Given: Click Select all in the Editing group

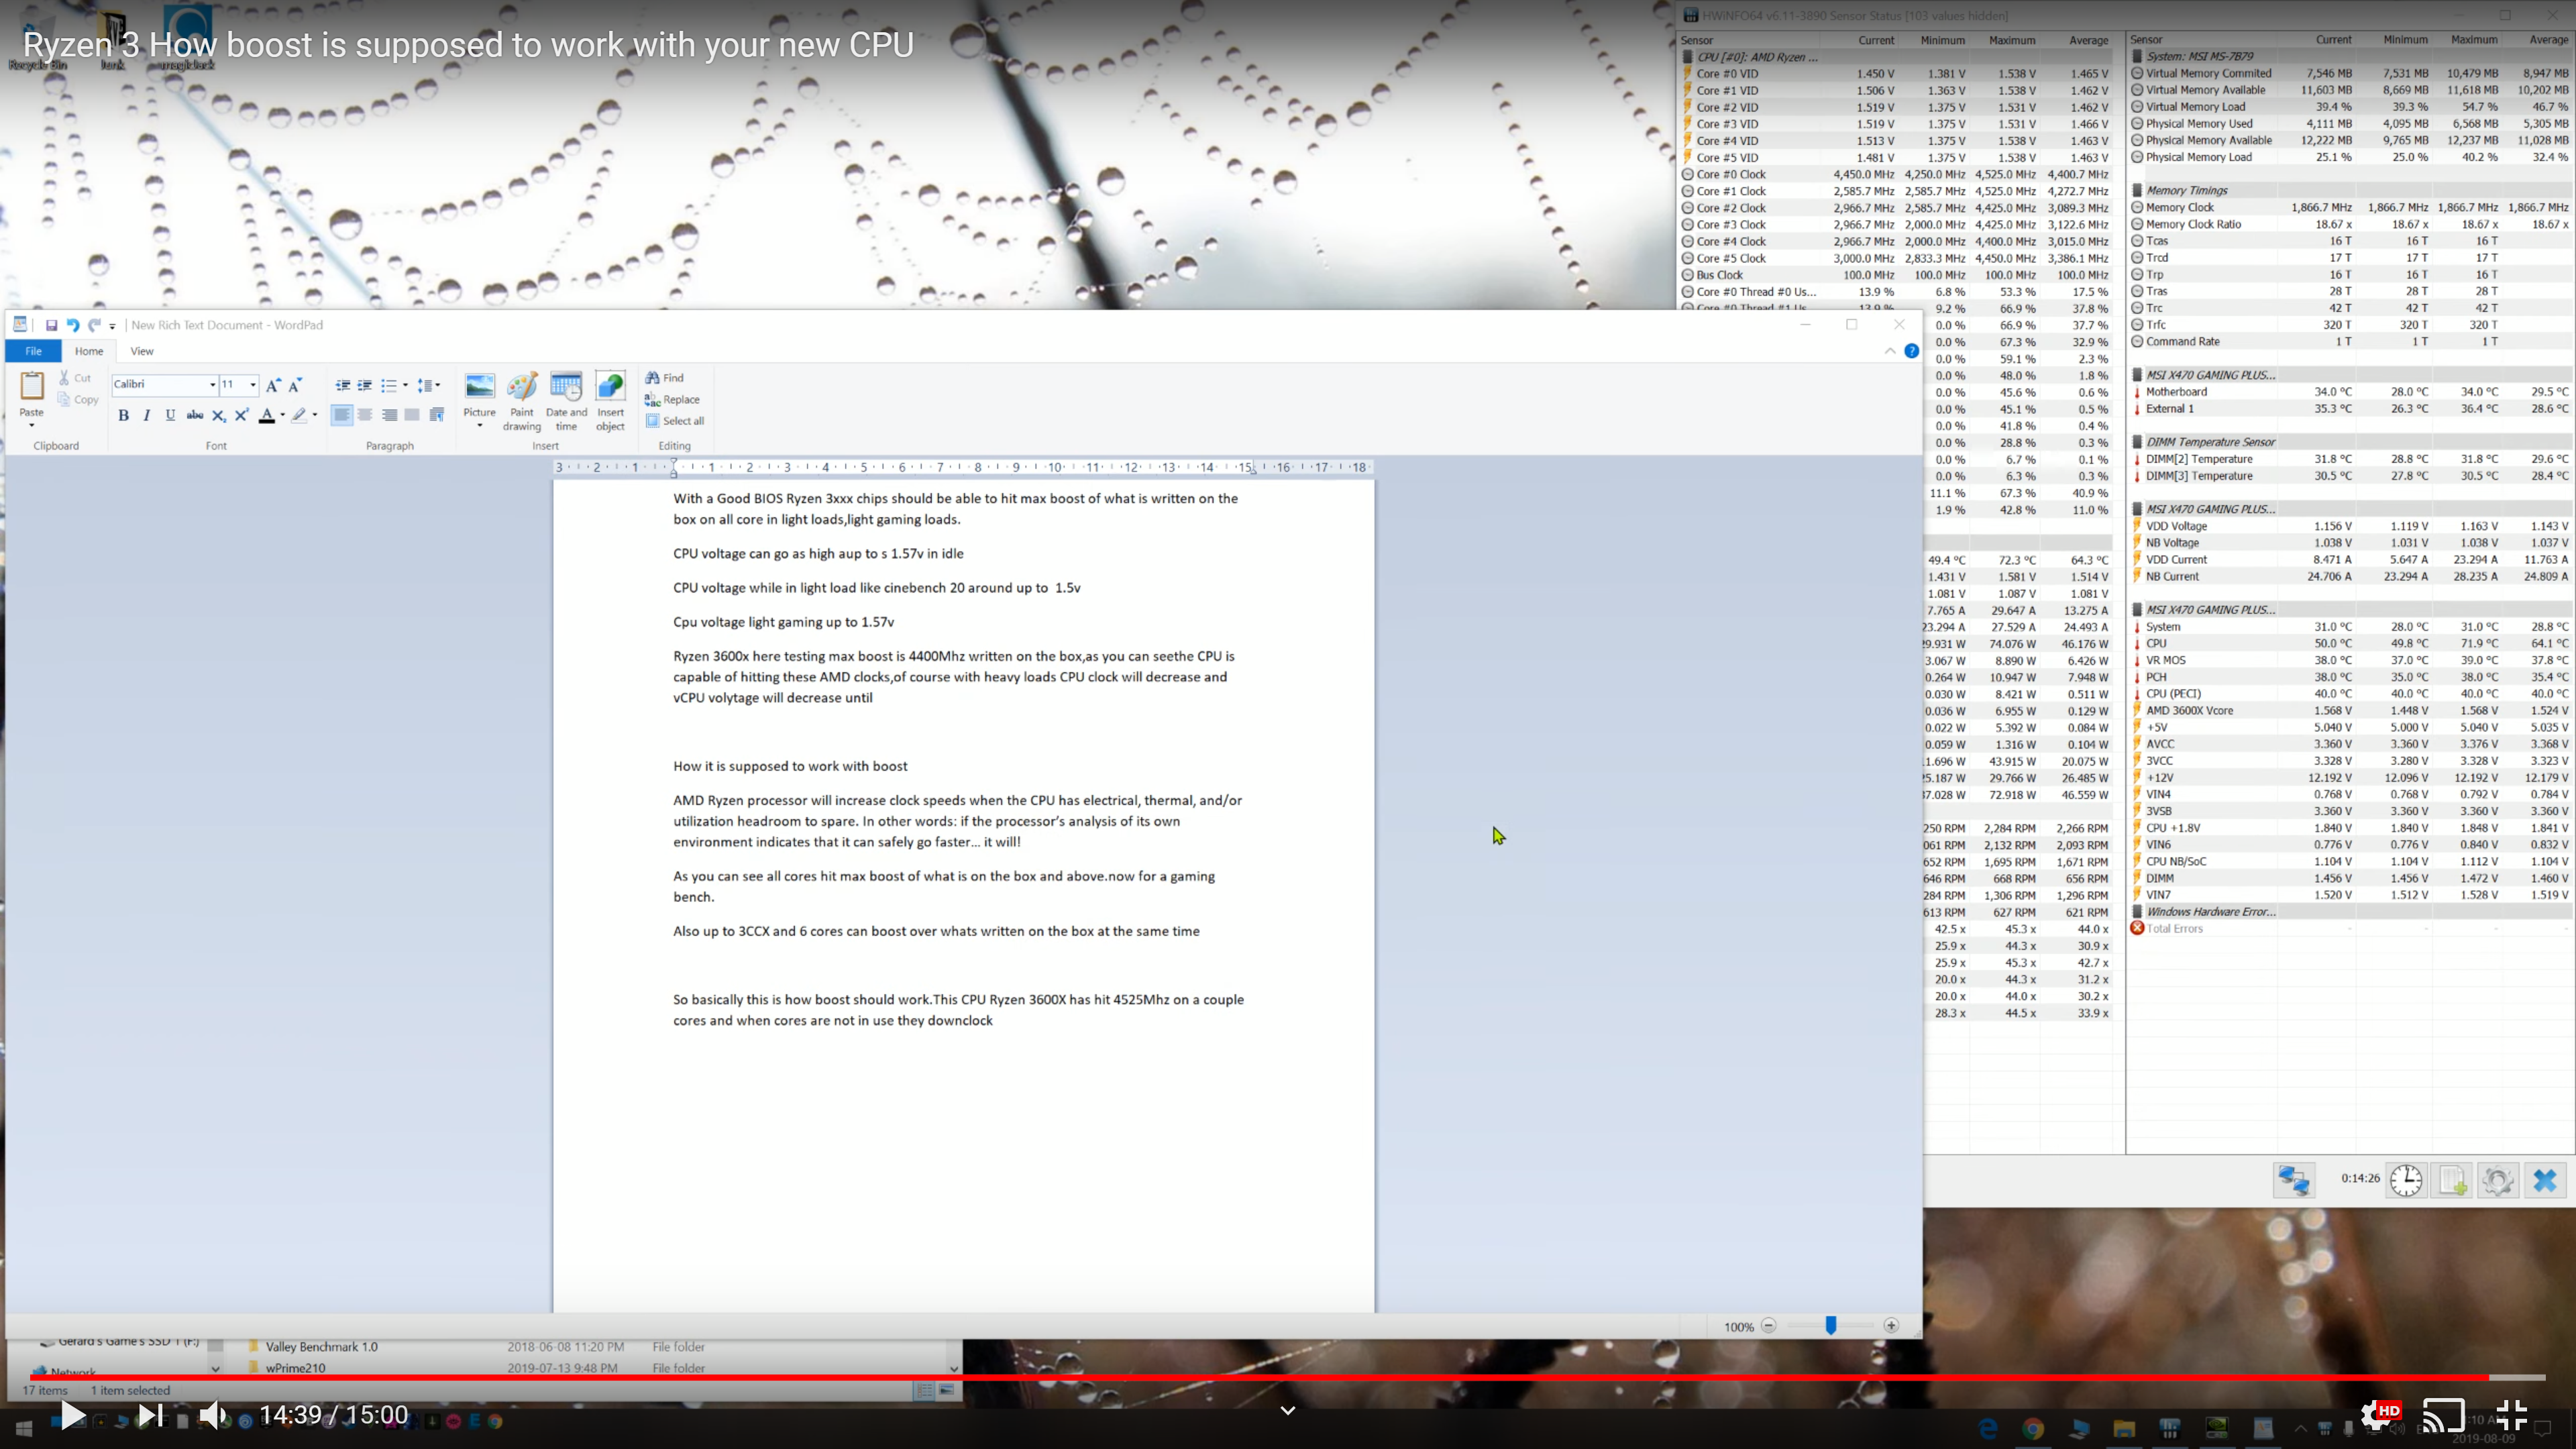Looking at the screenshot, I should (675, 421).
